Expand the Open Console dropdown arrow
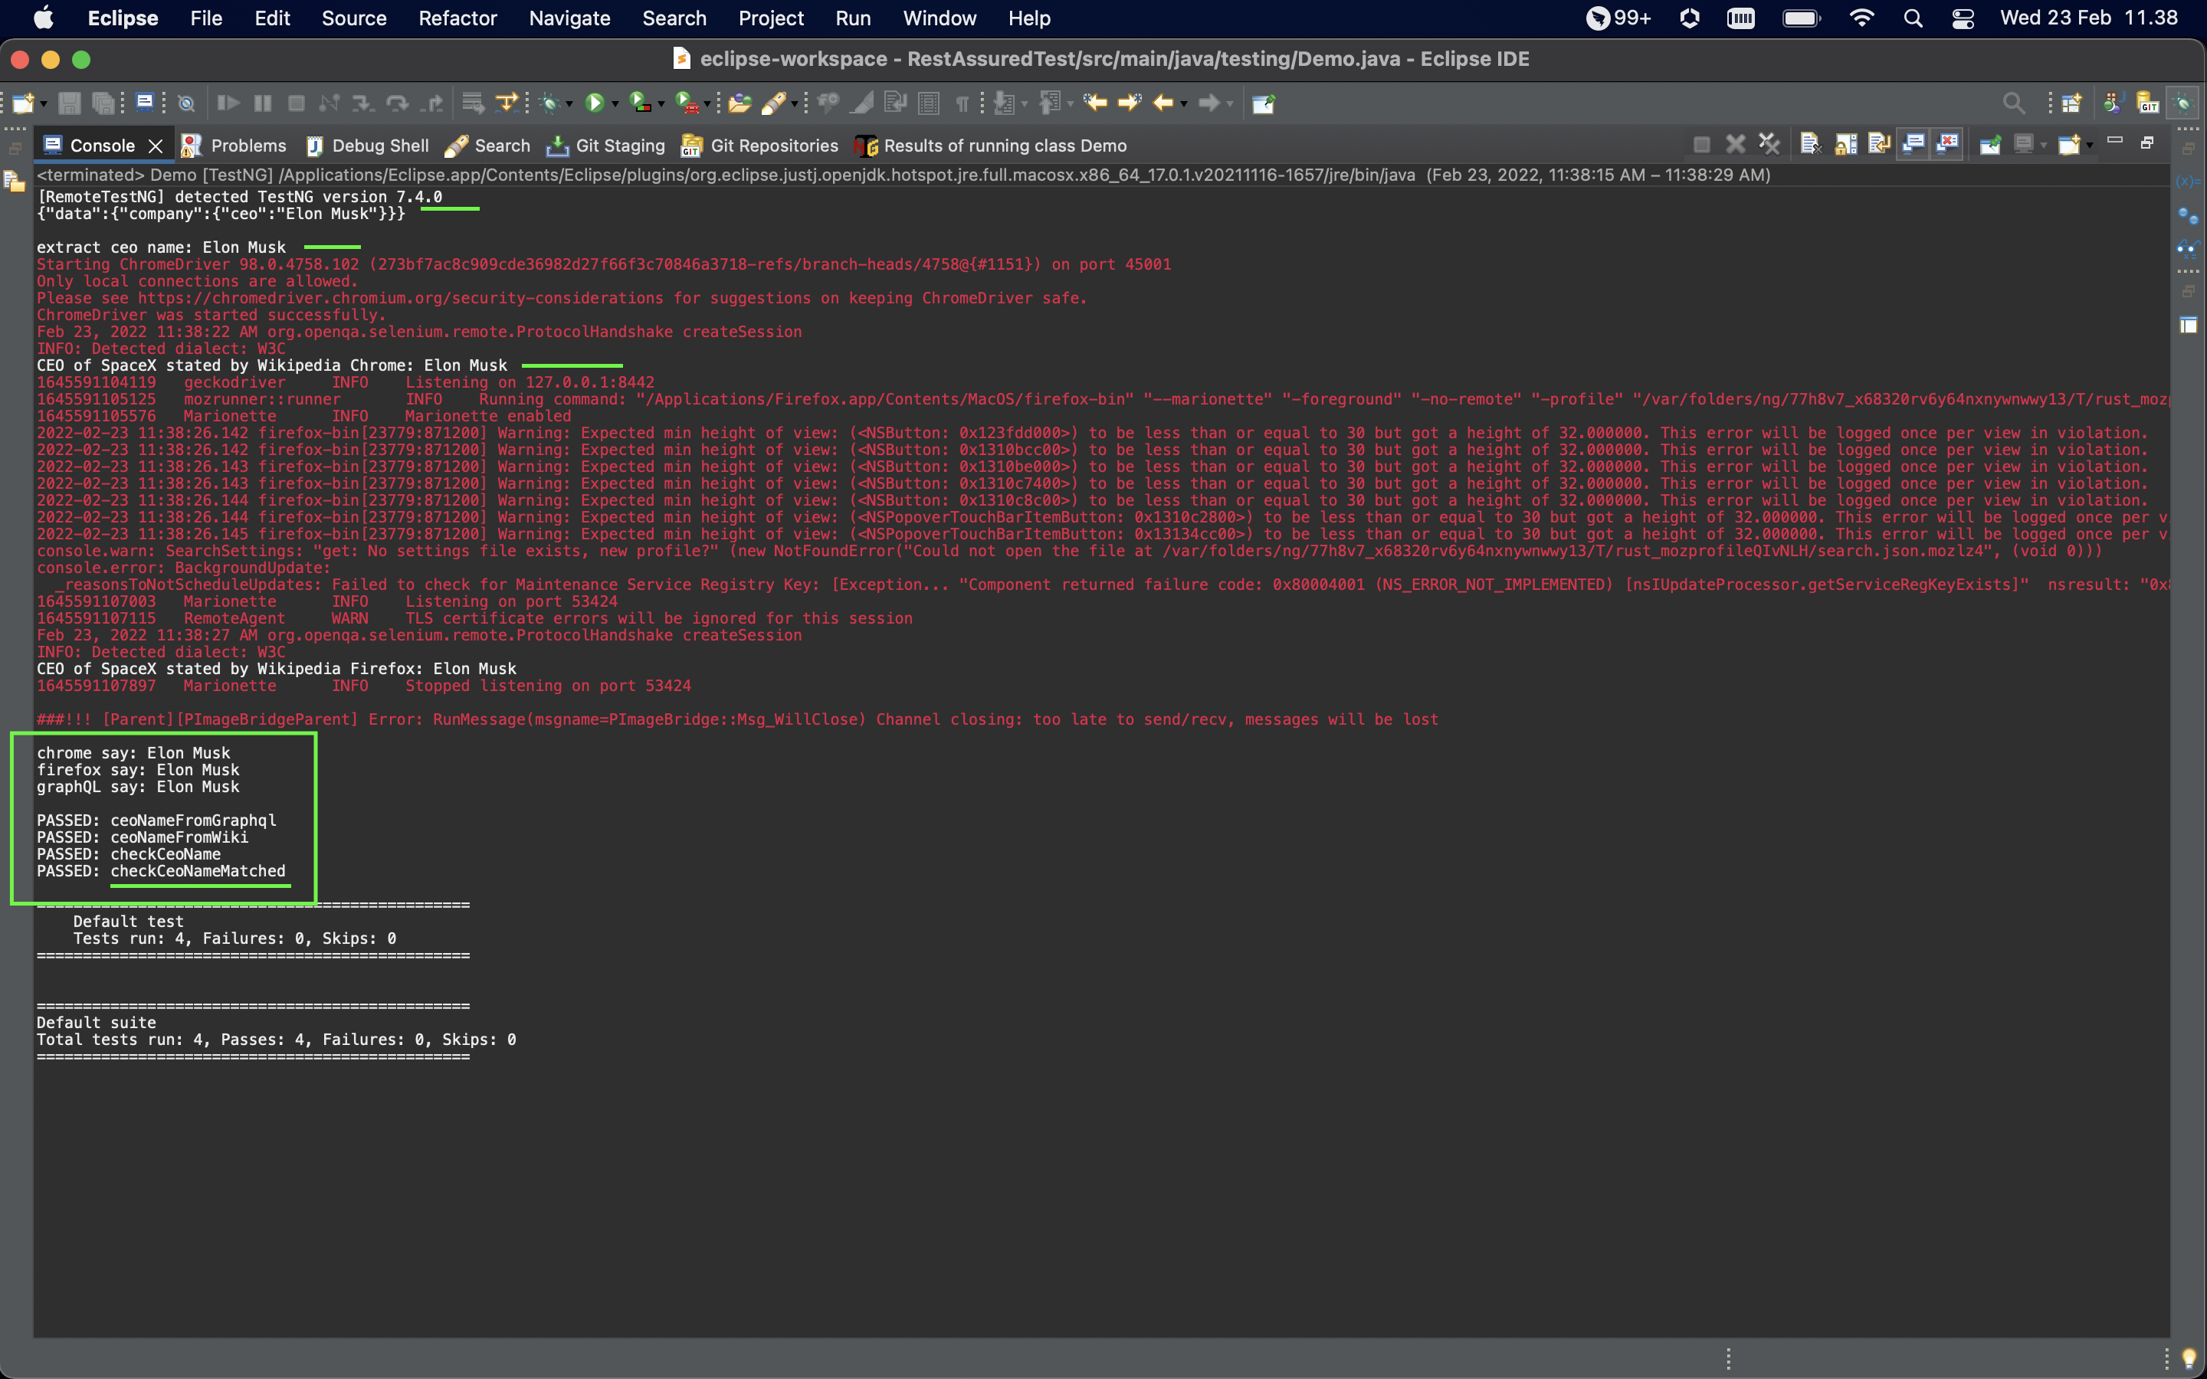This screenshot has width=2207, height=1379. coord(2091,146)
